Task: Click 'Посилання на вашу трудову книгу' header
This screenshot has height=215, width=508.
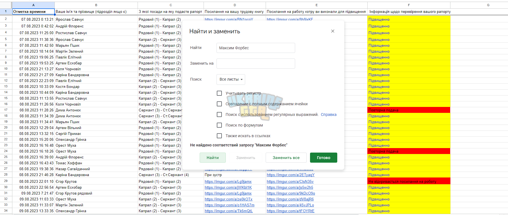Action: [235, 11]
